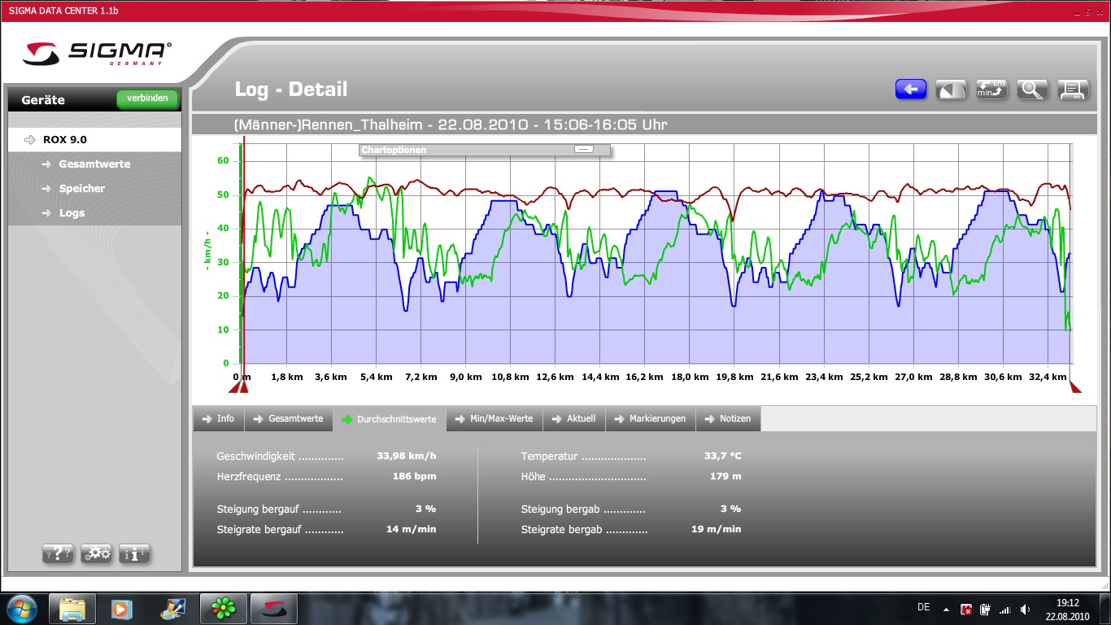Viewport: 1111px width, 625px height.
Task: Print the log detail report
Action: coord(1073,90)
